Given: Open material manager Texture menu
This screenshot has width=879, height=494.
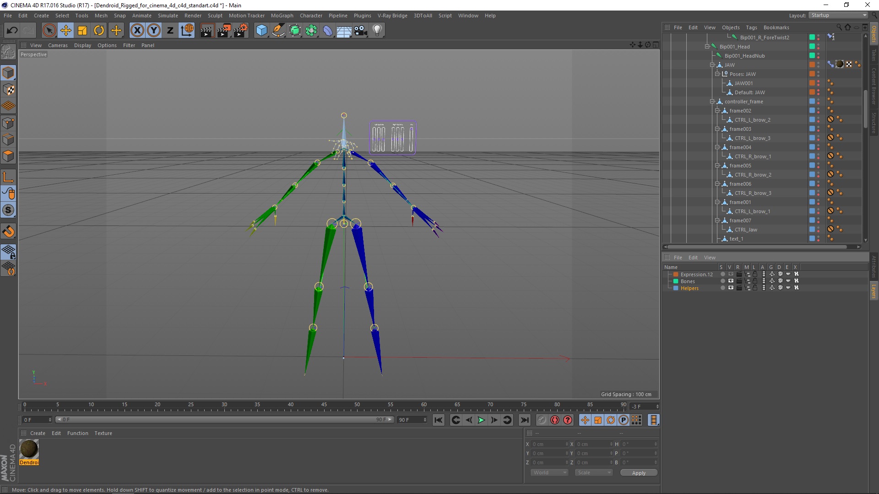Looking at the screenshot, I should [103, 433].
